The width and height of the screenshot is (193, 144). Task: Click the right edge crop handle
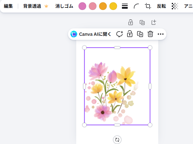tap(150, 86)
